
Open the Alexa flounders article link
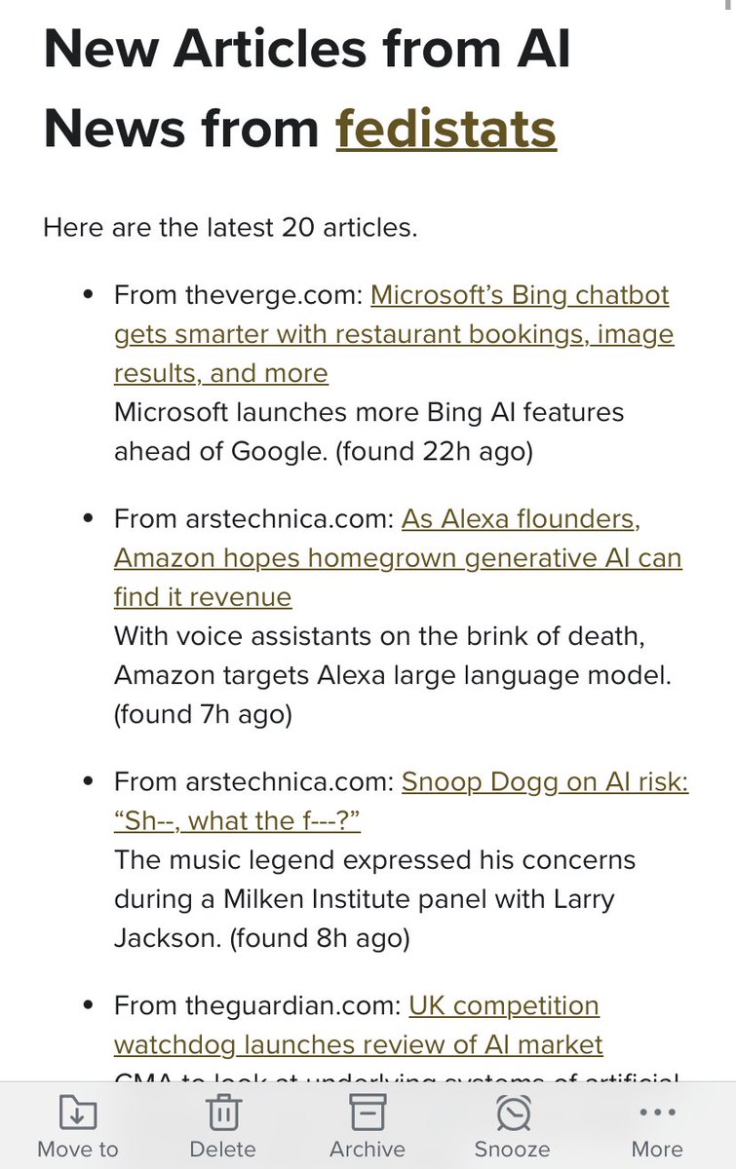click(x=398, y=558)
